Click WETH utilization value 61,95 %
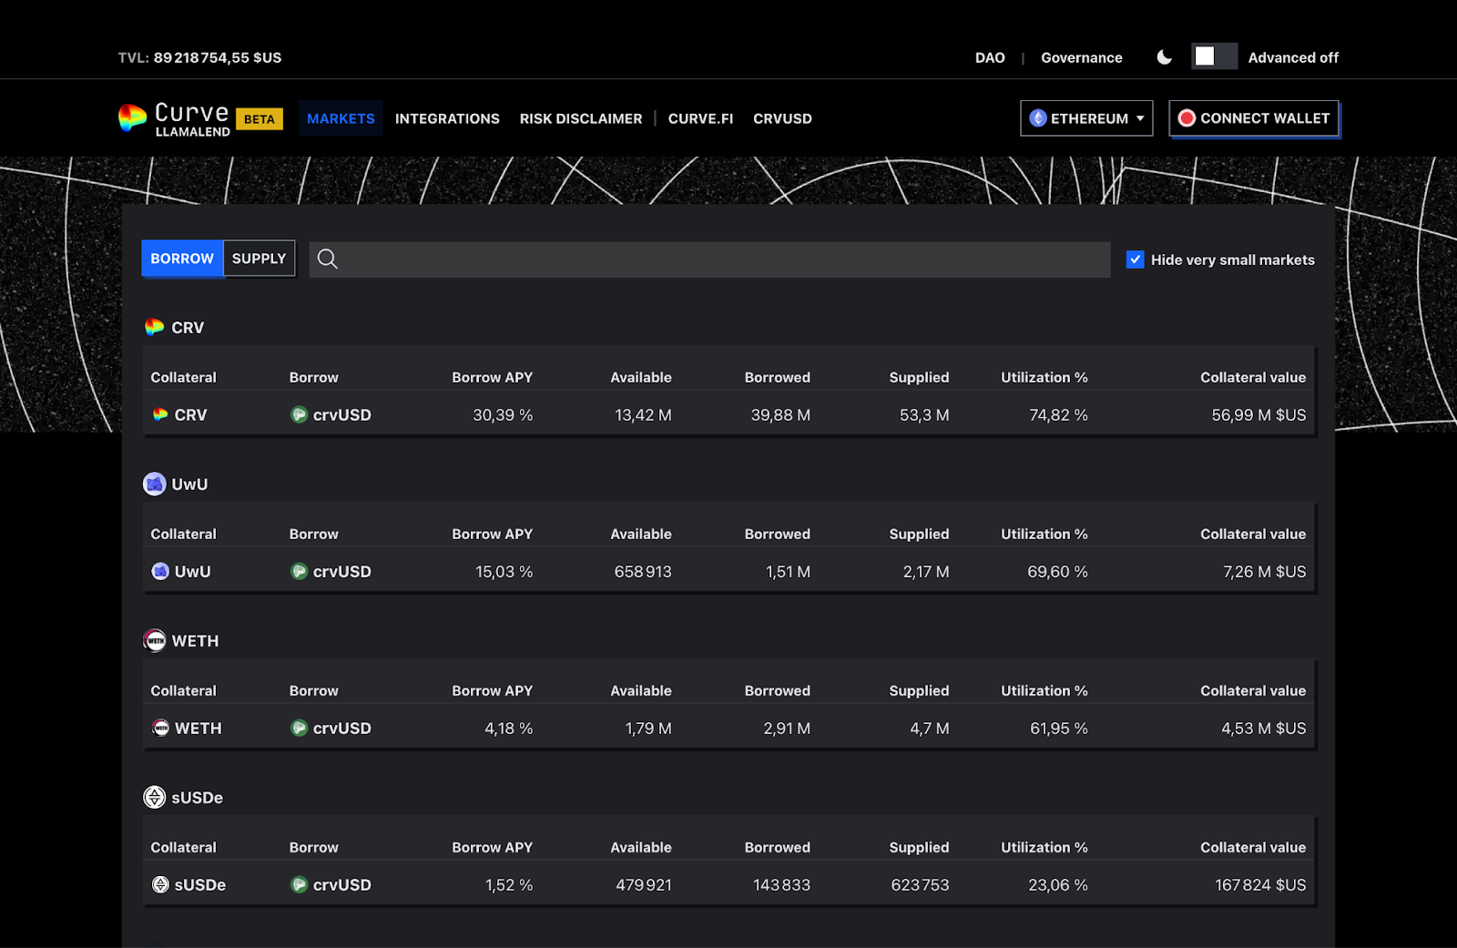The width and height of the screenshot is (1457, 948). click(1059, 728)
